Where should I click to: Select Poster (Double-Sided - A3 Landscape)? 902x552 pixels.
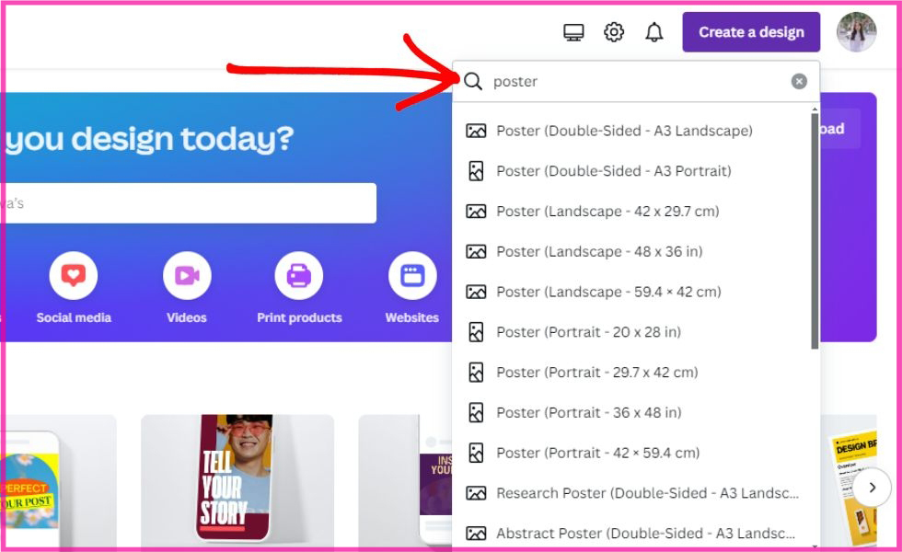pos(631,131)
